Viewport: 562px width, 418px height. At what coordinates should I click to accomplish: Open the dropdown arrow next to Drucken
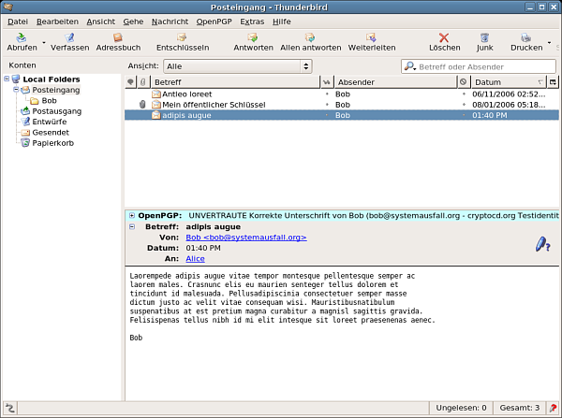(549, 43)
